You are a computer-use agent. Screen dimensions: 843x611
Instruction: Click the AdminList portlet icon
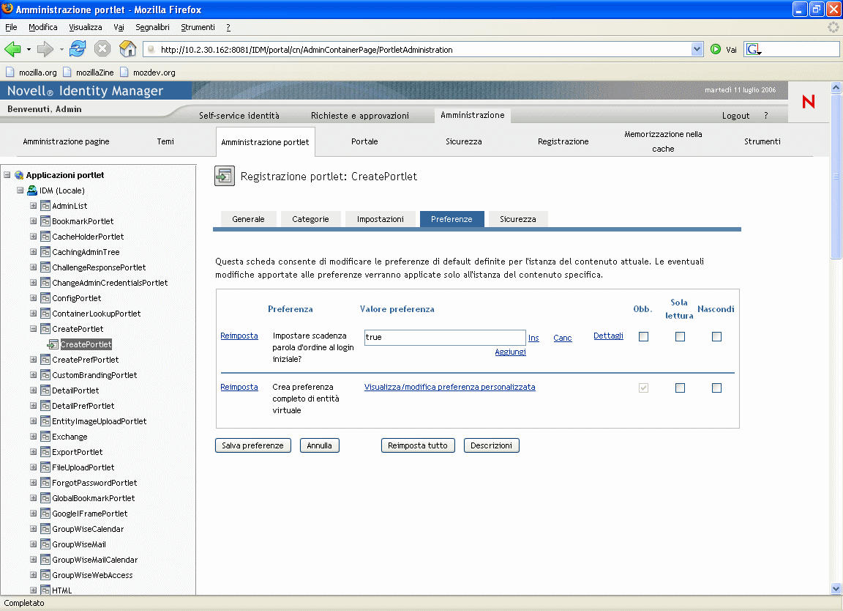coord(45,206)
